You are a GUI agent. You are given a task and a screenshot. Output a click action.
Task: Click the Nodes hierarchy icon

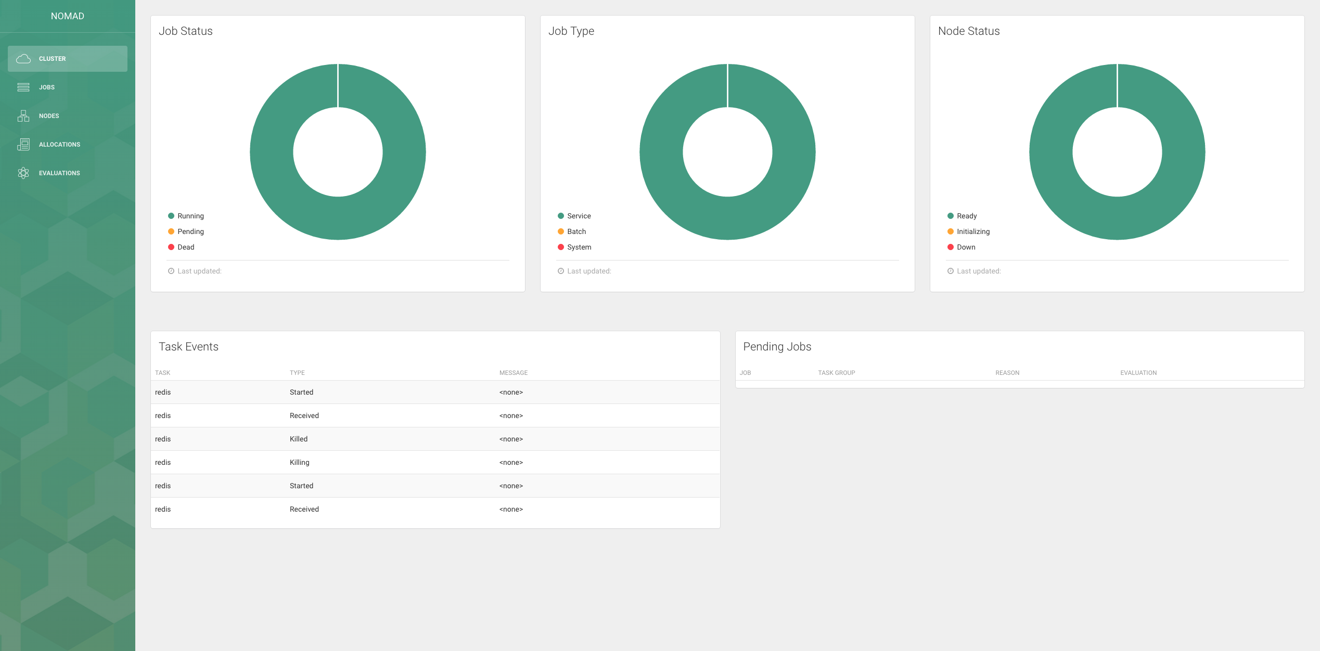23,116
